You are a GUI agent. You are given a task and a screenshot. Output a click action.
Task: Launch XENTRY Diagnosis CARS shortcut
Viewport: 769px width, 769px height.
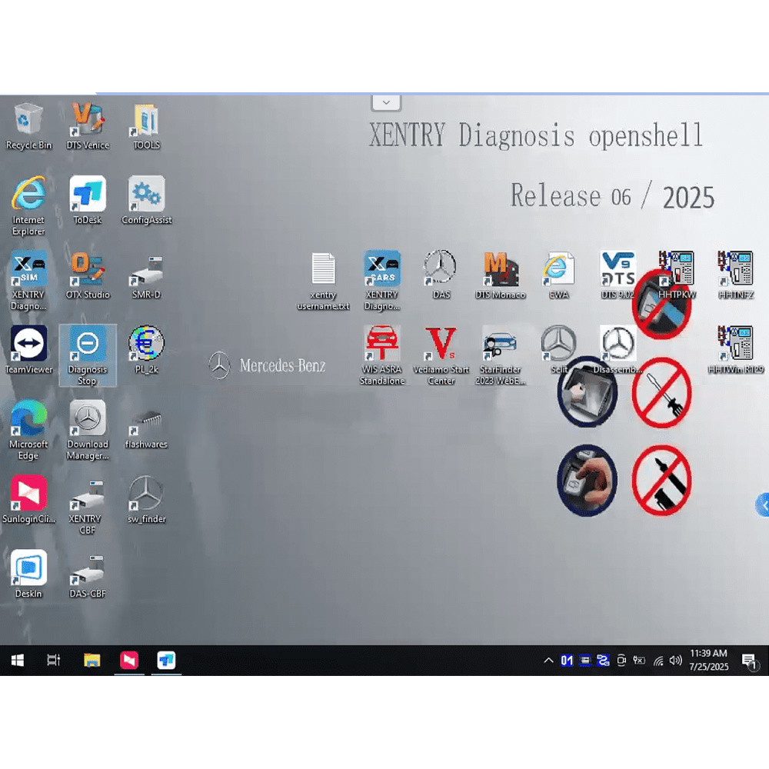coord(382,281)
